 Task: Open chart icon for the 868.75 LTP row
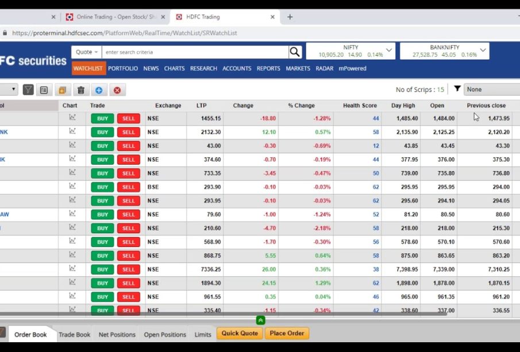point(72,255)
